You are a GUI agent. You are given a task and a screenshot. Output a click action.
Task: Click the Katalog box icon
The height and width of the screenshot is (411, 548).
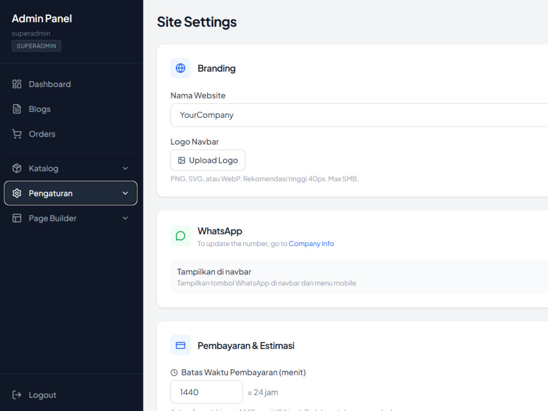[x=17, y=168]
